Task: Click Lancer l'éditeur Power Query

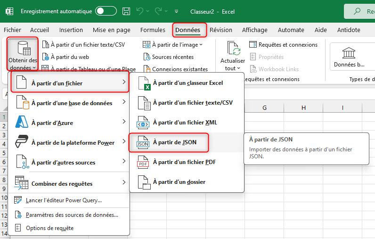Action: tap(64, 200)
